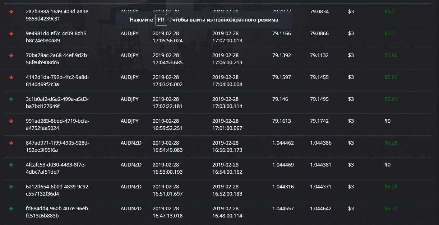This screenshot has width=439, height=225.
Task: Select the close time 17:04:00.004
Action: click(227, 81)
